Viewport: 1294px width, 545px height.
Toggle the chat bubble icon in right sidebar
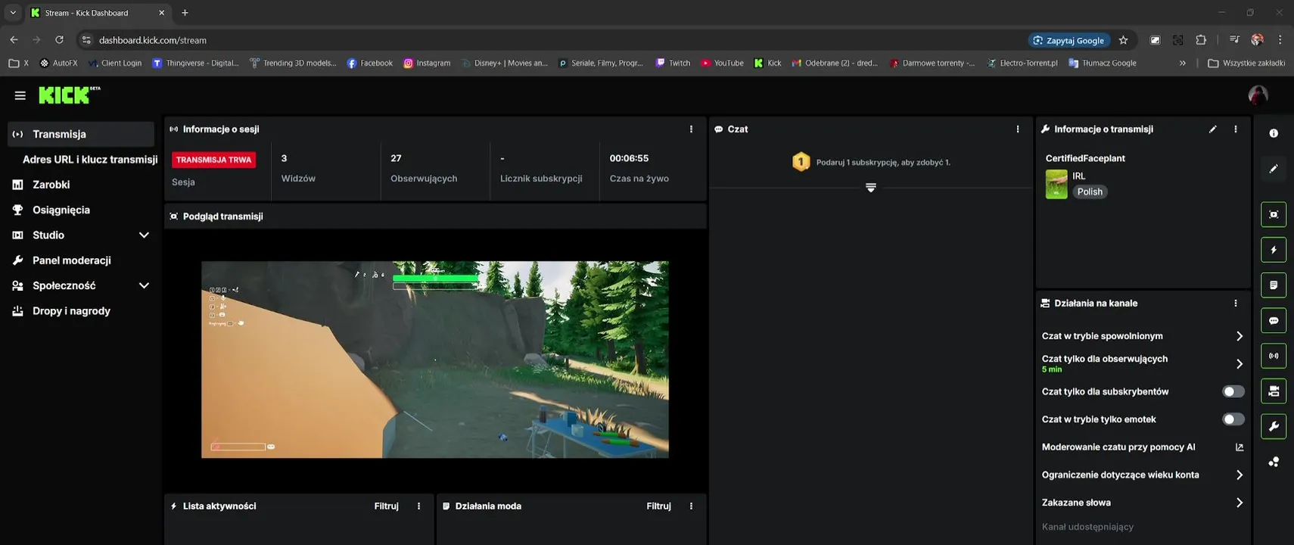(x=1274, y=321)
